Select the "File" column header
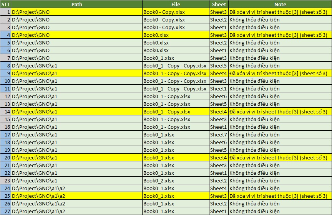332x215 pixels. click(176, 4)
